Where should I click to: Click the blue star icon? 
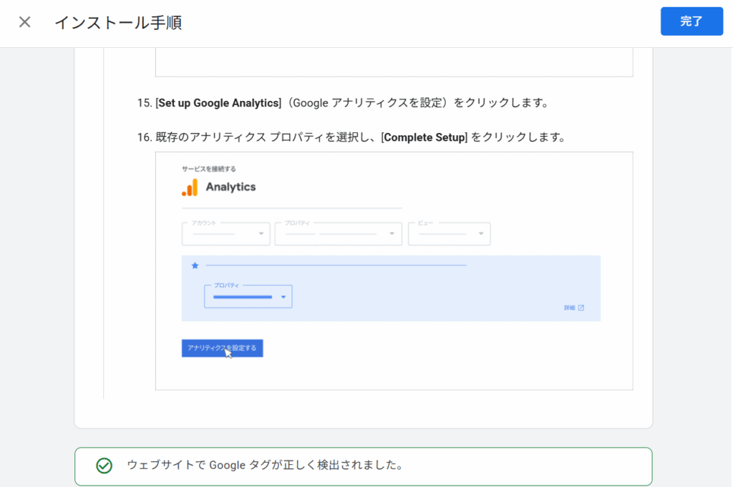tap(195, 265)
